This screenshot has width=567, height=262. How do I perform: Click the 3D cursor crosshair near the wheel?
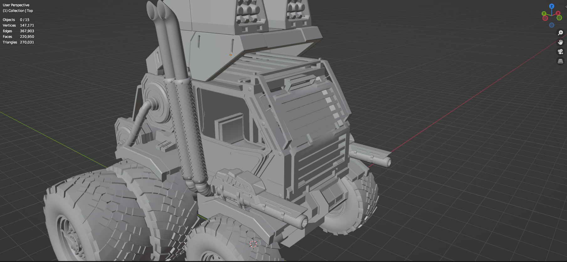point(253,244)
